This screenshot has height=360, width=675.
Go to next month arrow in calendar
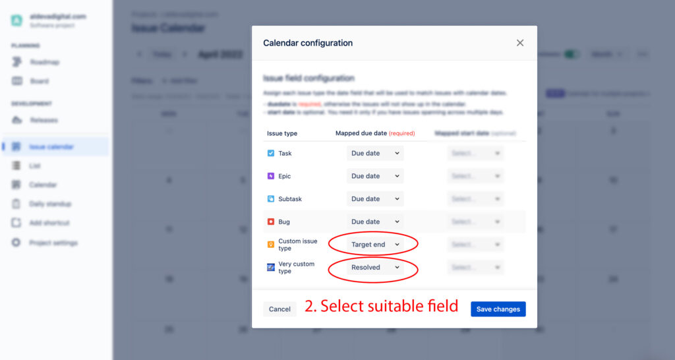185,54
